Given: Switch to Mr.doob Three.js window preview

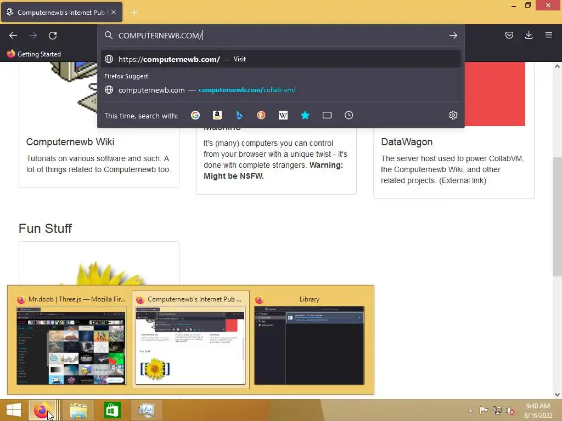Looking at the screenshot, I should (x=71, y=339).
